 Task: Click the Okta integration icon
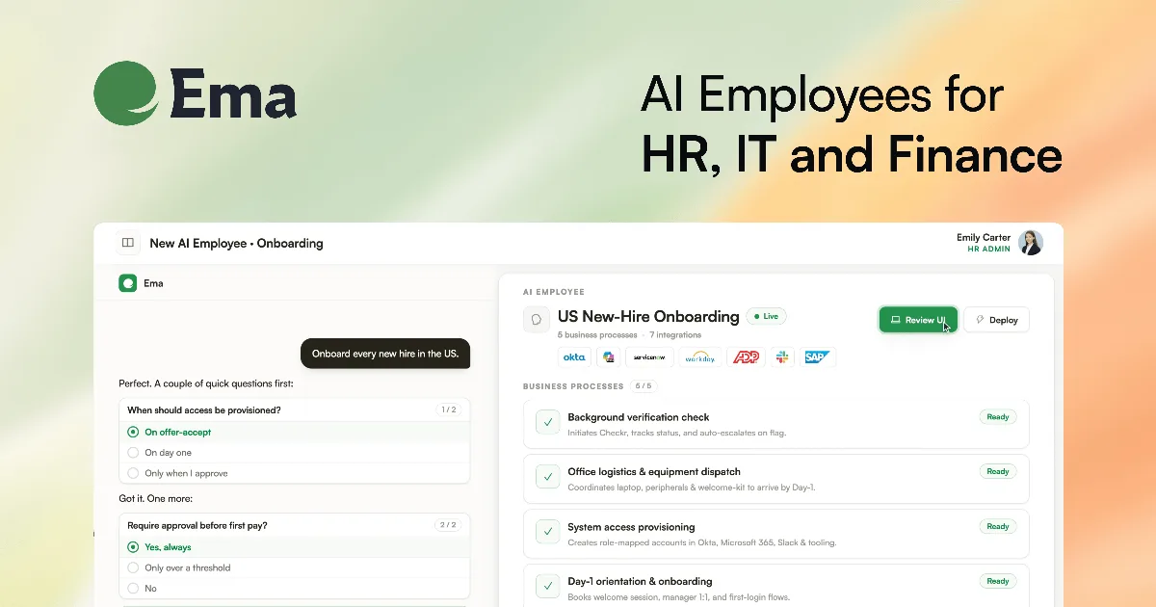[574, 357]
